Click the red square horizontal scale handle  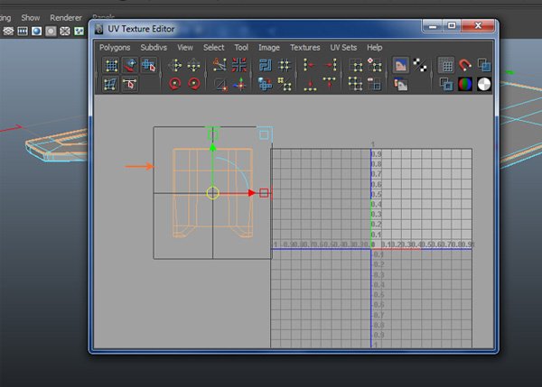pyautogui.click(x=264, y=193)
